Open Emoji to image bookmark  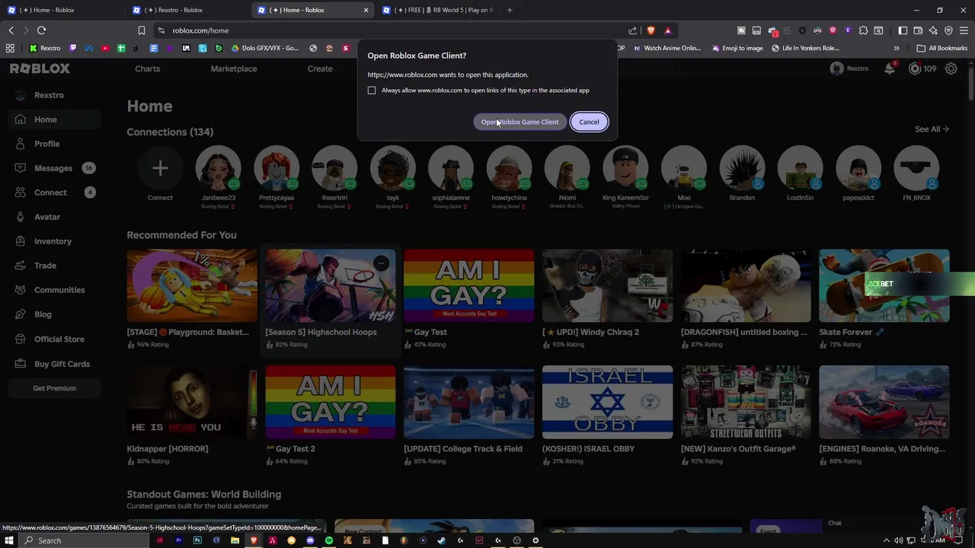[738, 48]
